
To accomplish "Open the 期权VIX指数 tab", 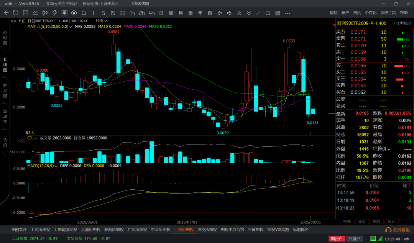I will click(278, 230).
